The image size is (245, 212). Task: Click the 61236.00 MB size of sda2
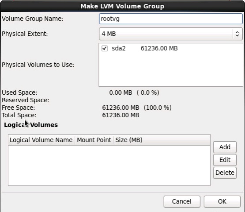coord(159,48)
